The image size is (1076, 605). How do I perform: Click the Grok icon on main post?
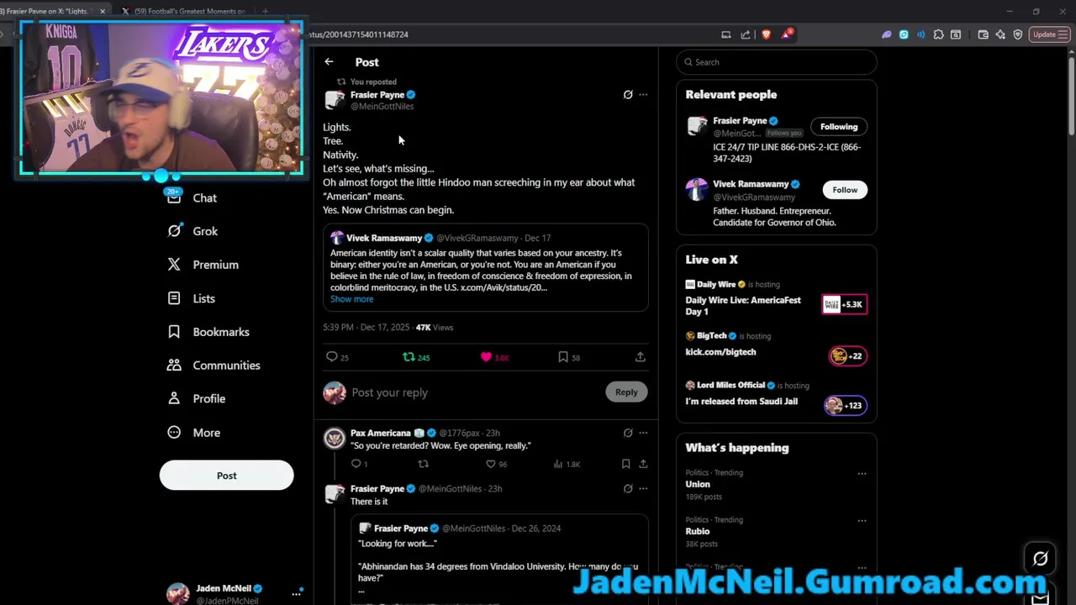[627, 95]
